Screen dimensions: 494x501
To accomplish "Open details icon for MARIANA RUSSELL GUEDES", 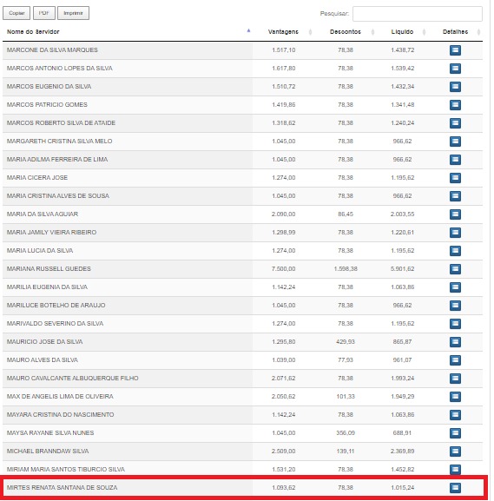I will (x=455, y=269).
